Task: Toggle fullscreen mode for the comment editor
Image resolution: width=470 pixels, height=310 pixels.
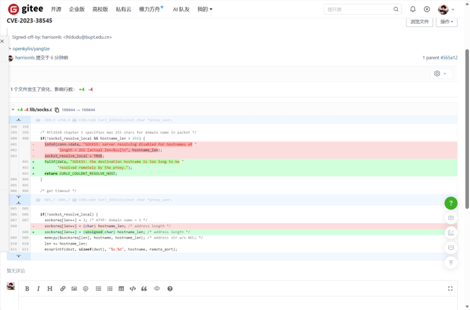Action: [x=450, y=289]
